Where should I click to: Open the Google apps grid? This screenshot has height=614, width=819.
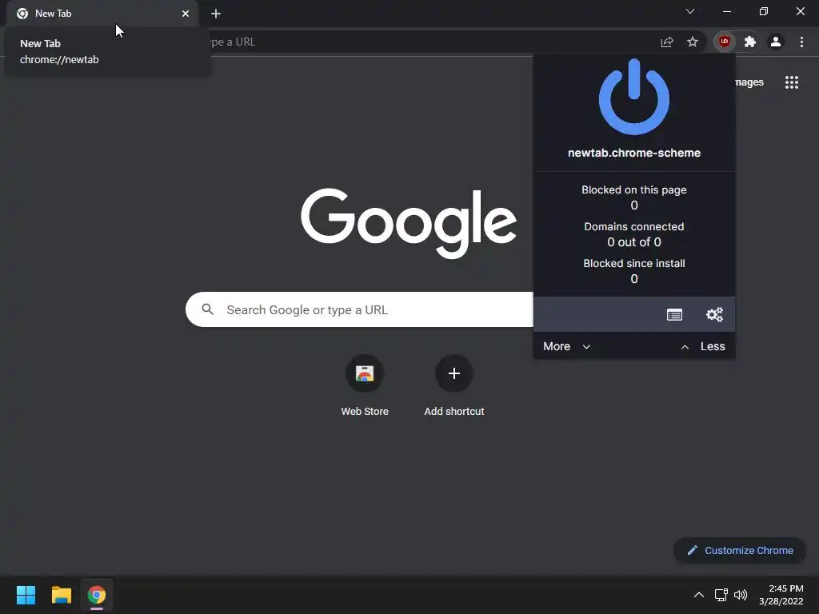791,82
